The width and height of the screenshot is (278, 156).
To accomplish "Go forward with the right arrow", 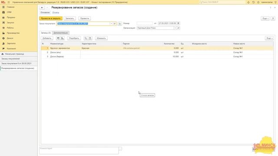I will tap(47, 8).
